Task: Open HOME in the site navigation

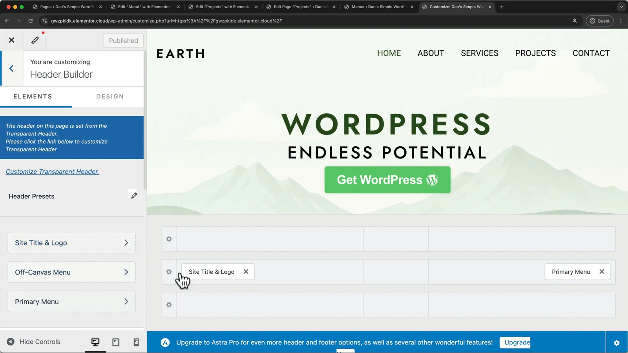Action: 389,53
